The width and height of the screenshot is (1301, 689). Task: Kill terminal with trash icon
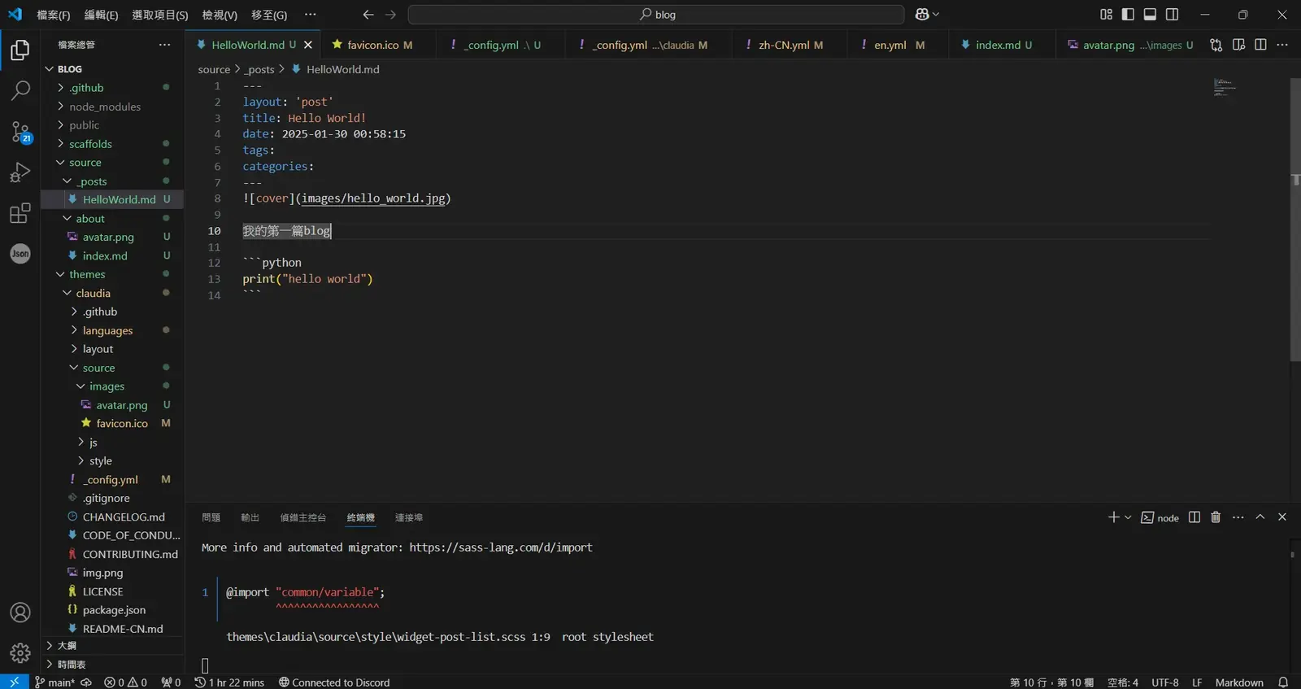coord(1216,517)
